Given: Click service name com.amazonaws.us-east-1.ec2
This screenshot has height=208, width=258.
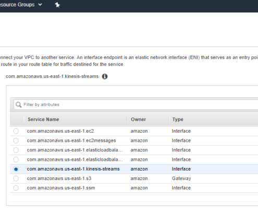Looking at the screenshot, I should click(60, 131).
